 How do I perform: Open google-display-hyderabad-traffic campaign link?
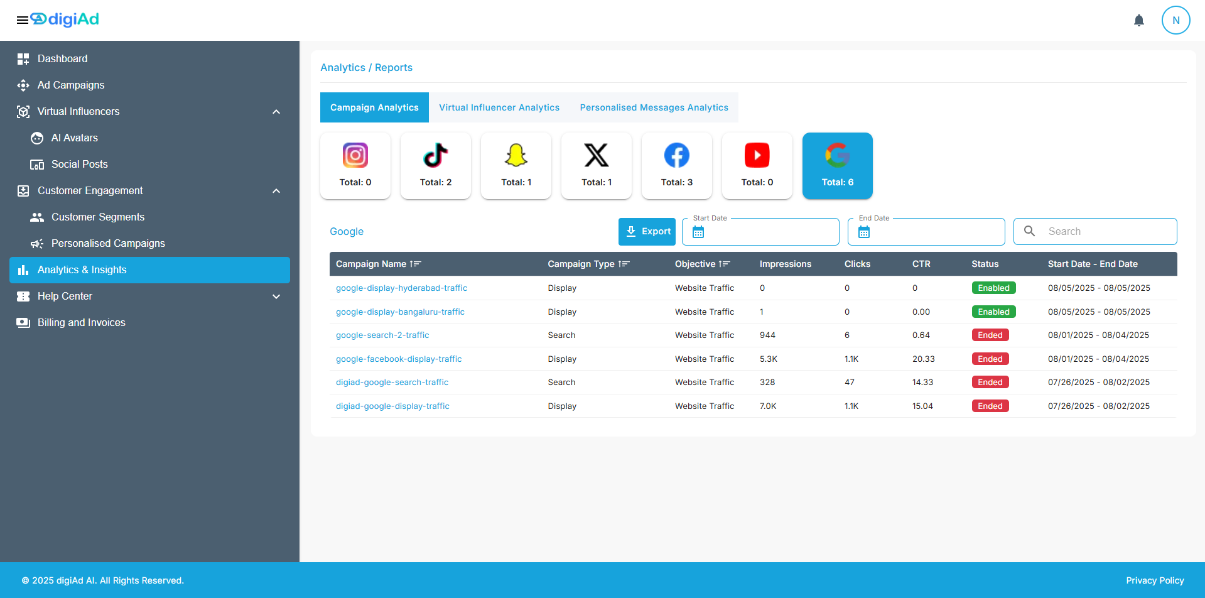(401, 288)
